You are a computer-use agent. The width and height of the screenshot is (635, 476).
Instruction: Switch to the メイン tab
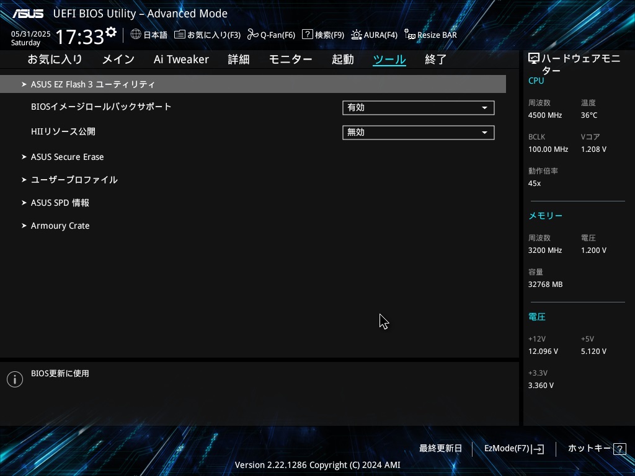click(118, 59)
